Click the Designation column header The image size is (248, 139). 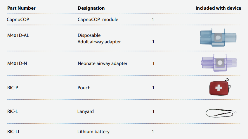(91, 8)
